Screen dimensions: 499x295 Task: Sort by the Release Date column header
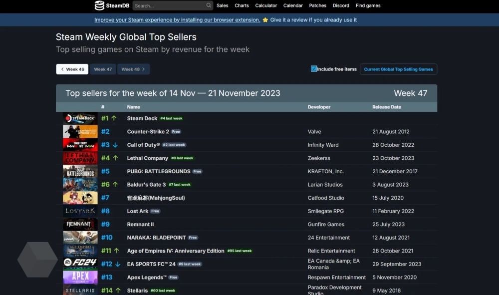tap(386, 107)
